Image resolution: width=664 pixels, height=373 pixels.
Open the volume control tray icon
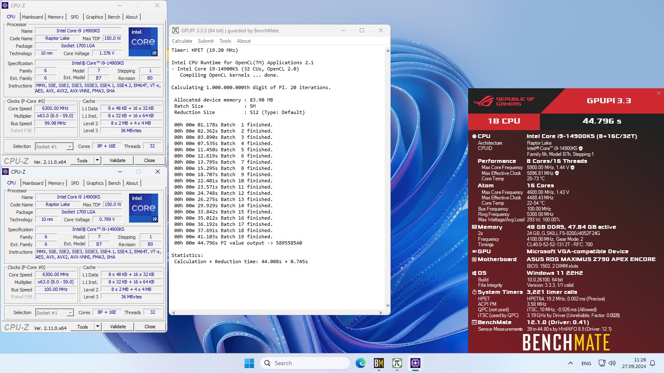pos(612,363)
